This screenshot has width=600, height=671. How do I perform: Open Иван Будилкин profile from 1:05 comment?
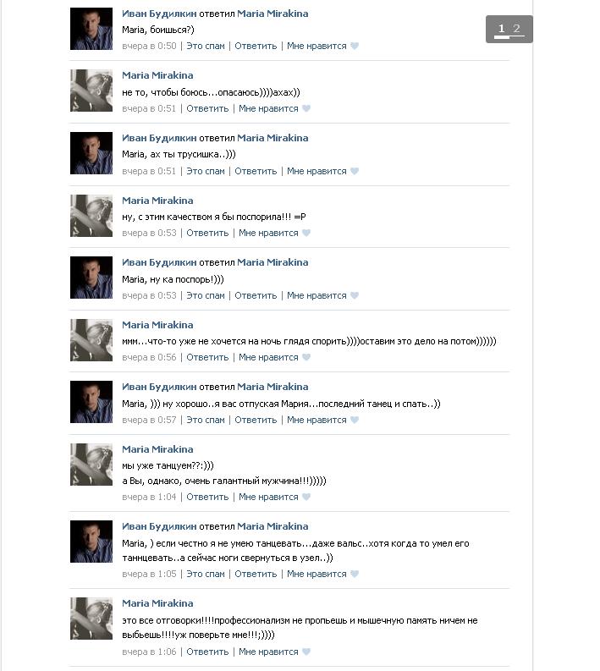159,526
